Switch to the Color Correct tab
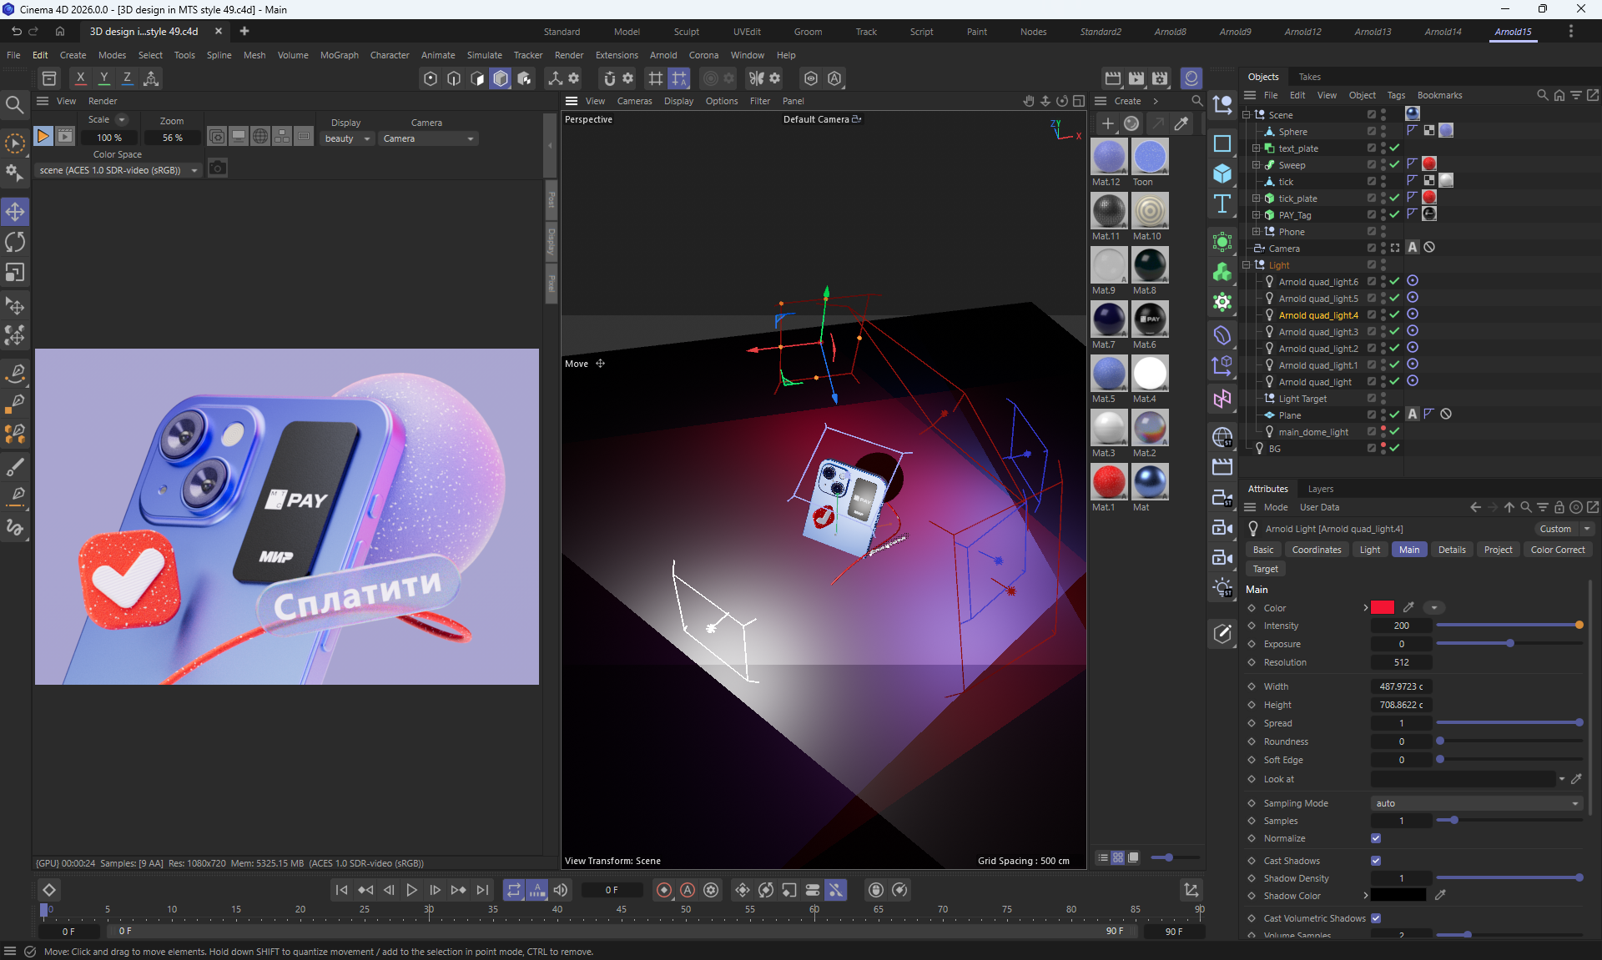Viewport: 1602px width, 960px height. [x=1557, y=550]
